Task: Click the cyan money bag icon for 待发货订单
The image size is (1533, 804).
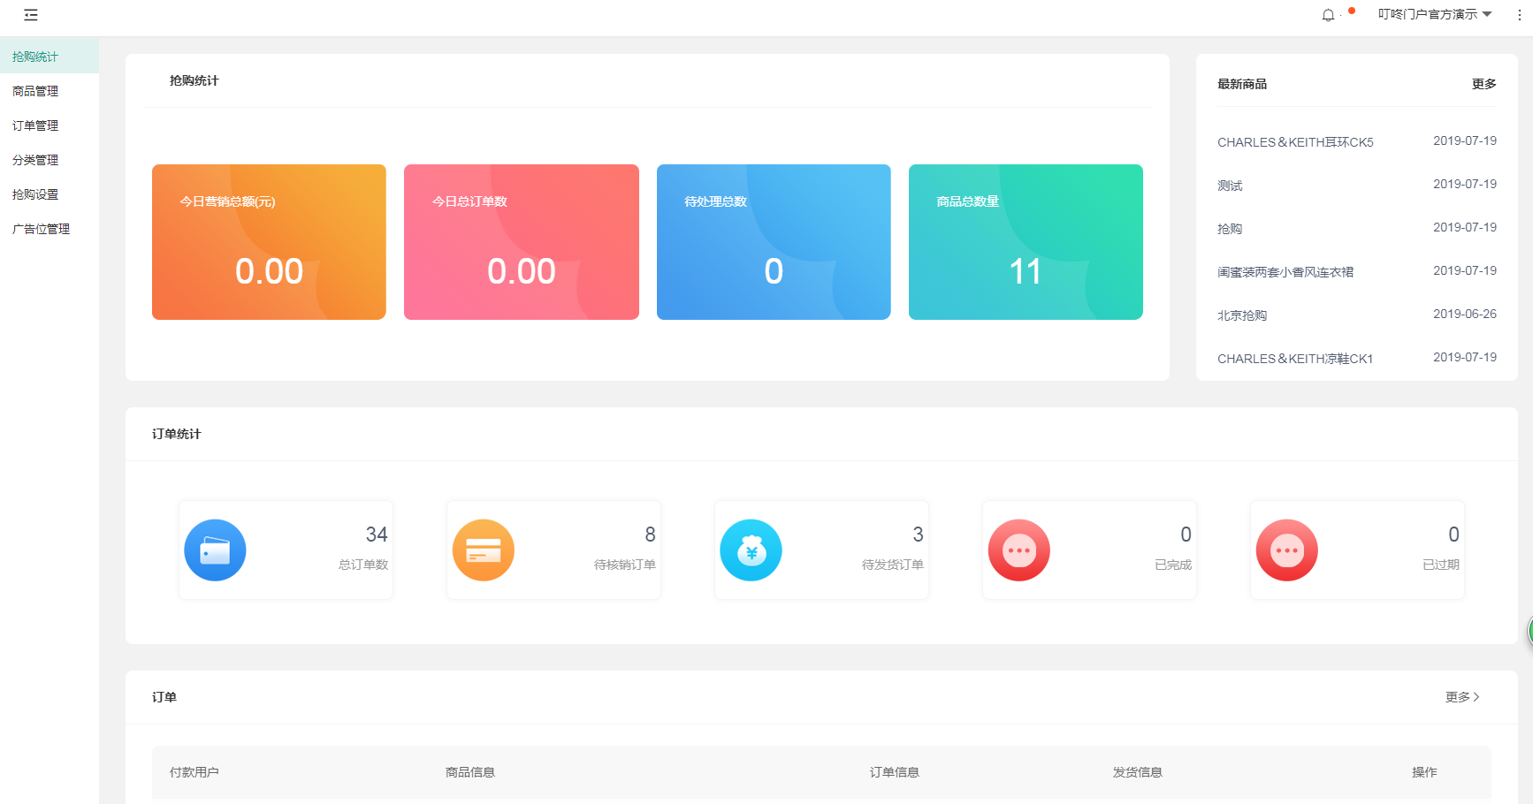Action: click(x=751, y=550)
